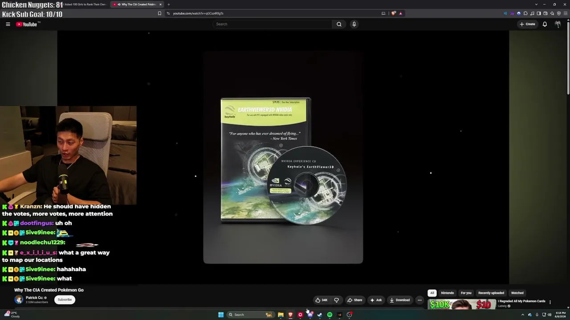The width and height of the screenshot is (570, 320).
Task: Open Brave Shields lion icon
Action: point(394,13)
